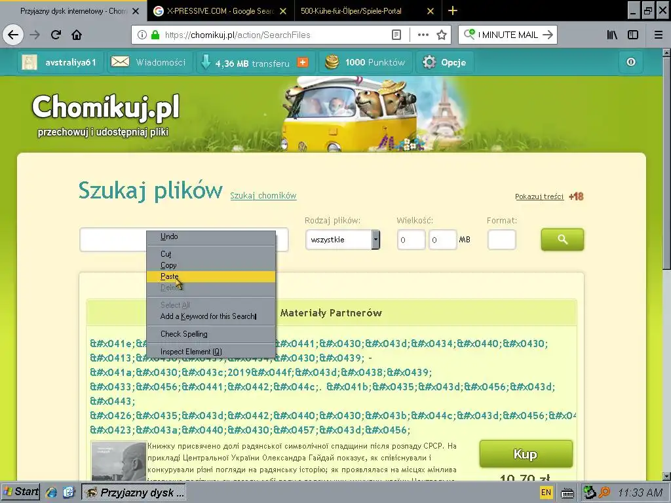Reload the current page
The width and height of the screenshot is (671, 503).
(56, 35)
